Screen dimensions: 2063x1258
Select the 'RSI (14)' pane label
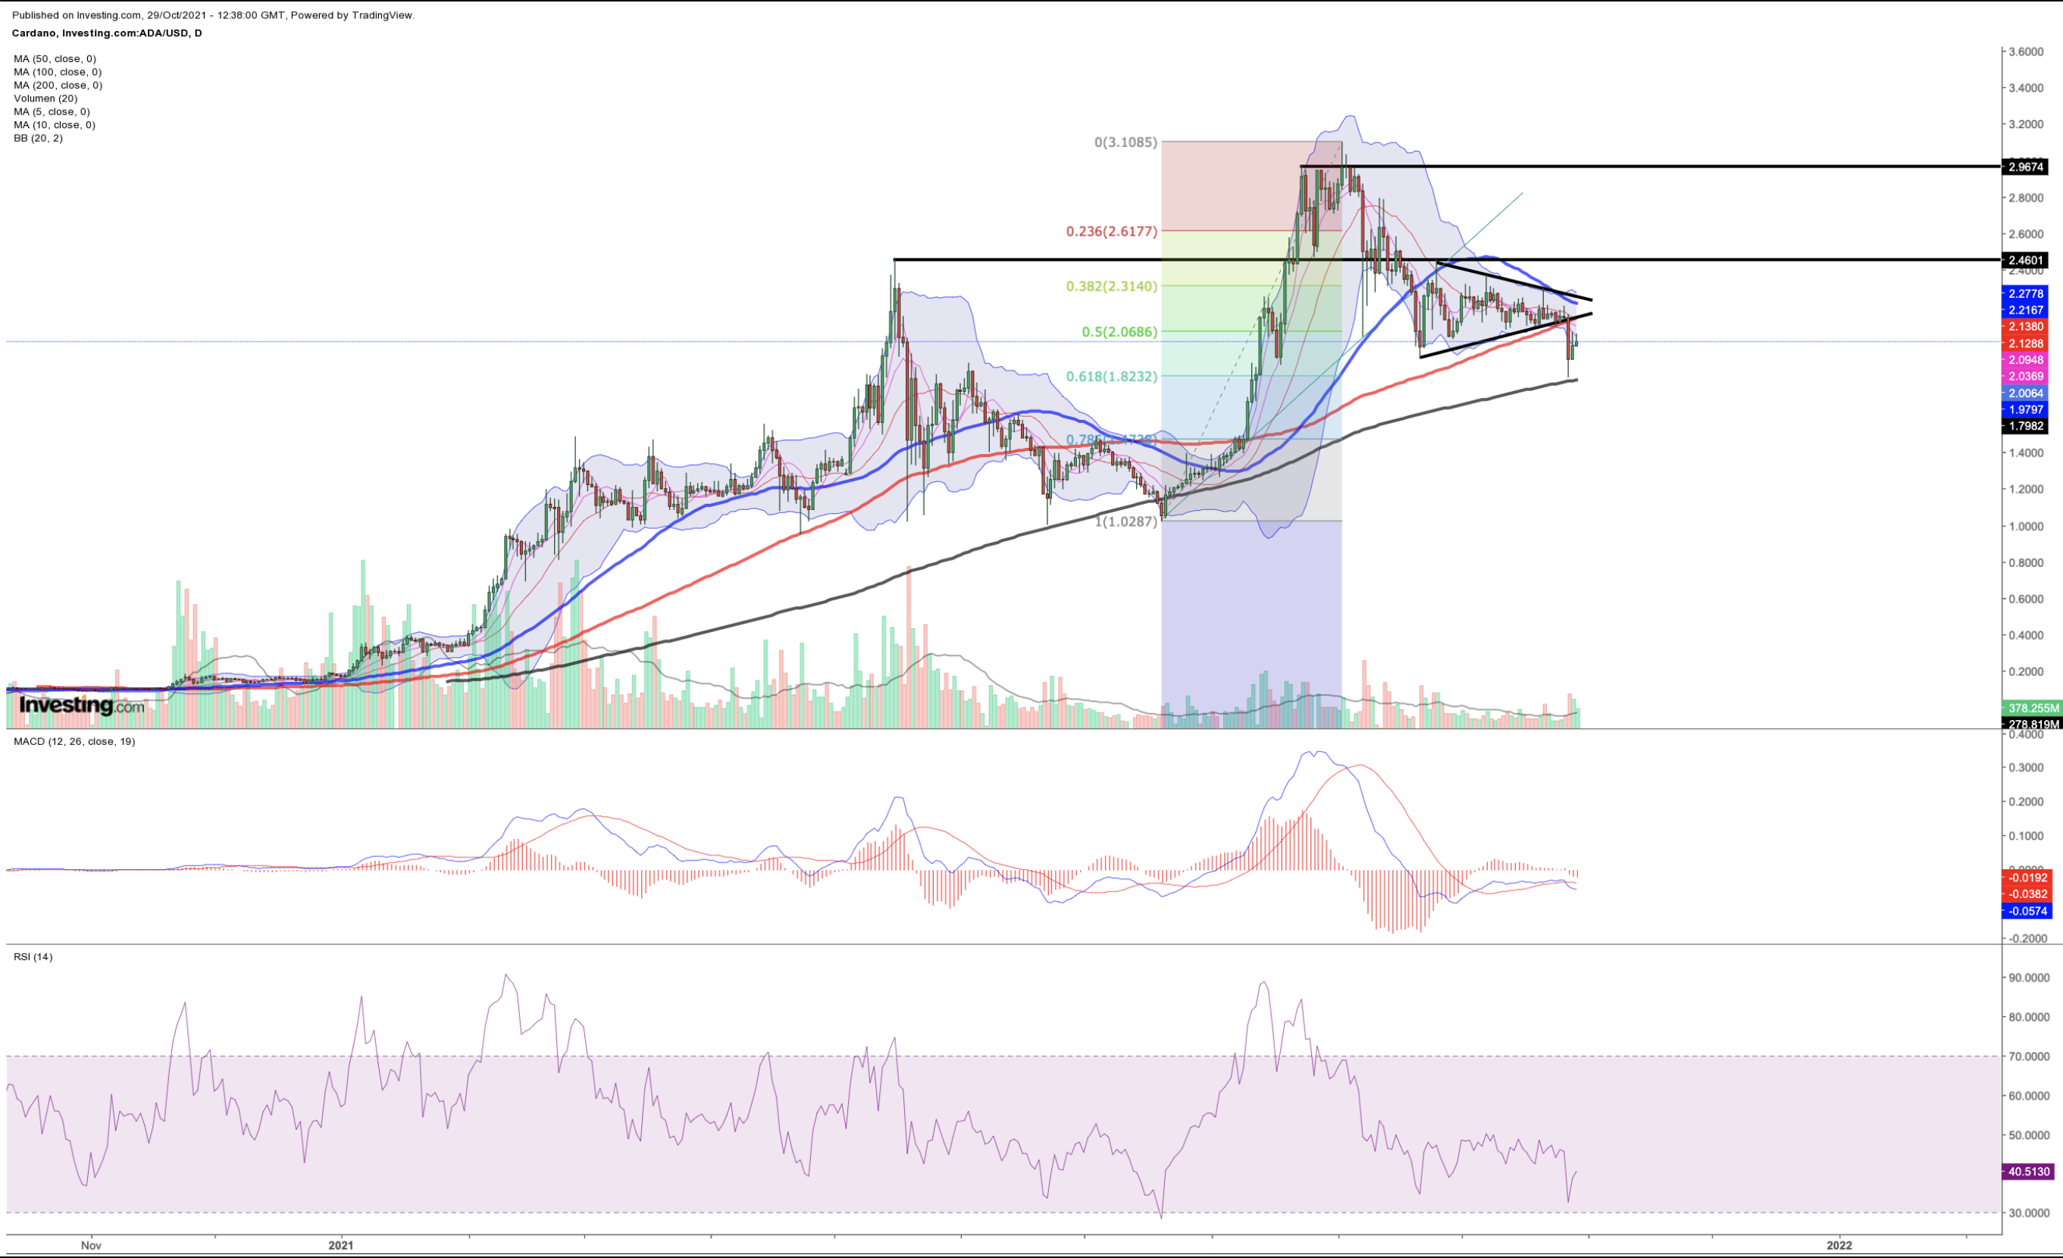pyautogui.click(x=33, y=956)
